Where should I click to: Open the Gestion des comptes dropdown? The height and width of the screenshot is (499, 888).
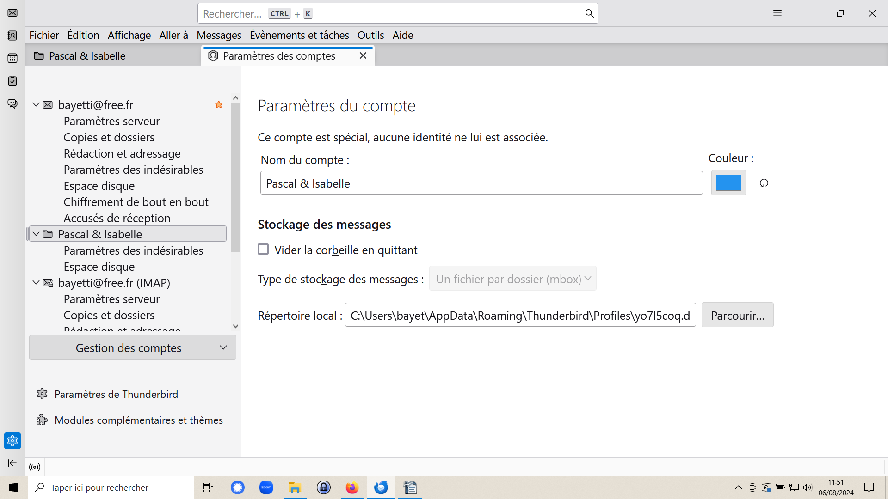[132, 348]
